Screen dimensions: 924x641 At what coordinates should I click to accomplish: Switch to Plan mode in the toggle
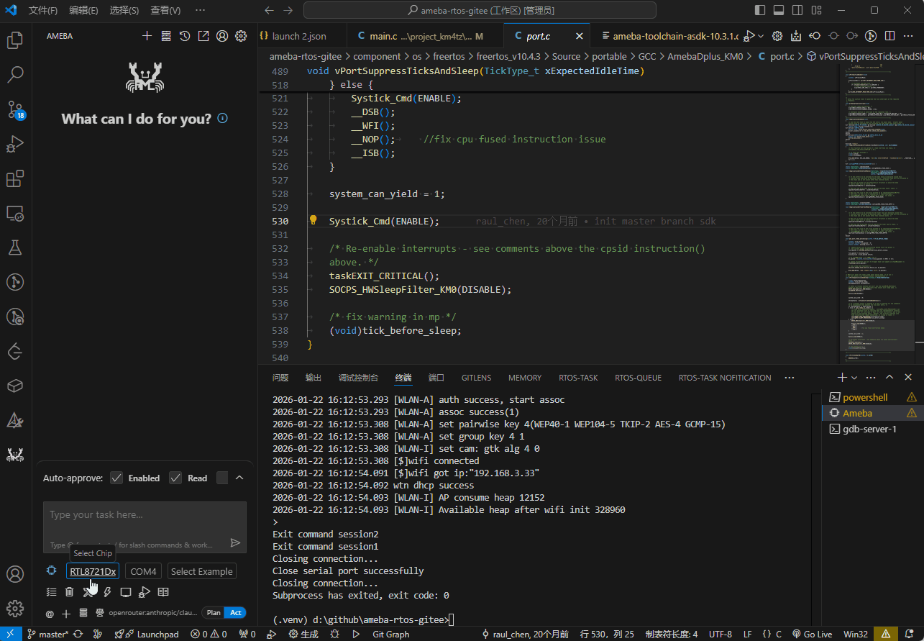pos(214,613)
